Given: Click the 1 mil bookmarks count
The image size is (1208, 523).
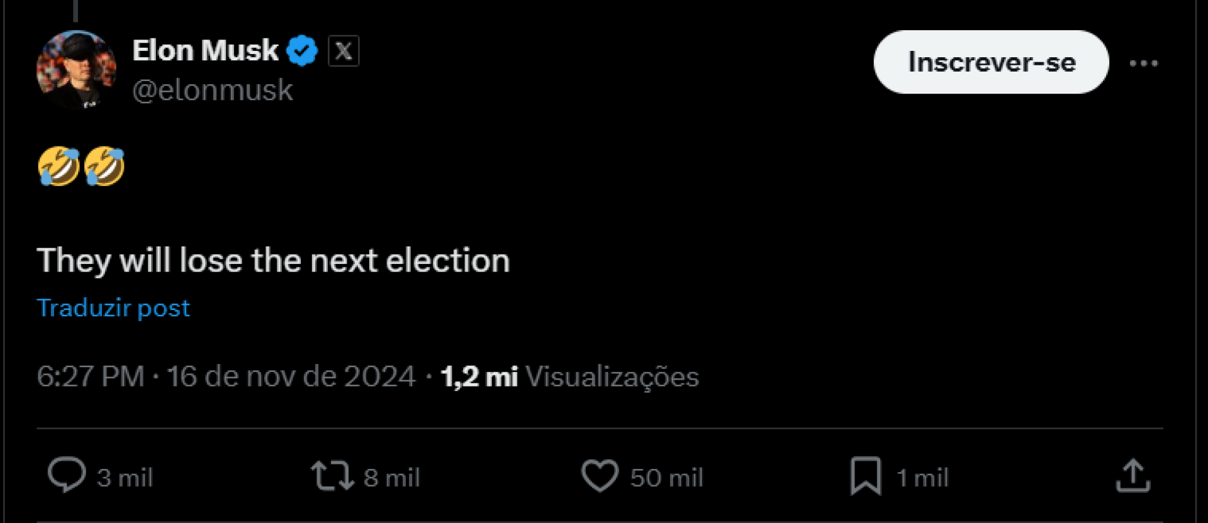Looking at the screenshot, I should pos(922,478).
